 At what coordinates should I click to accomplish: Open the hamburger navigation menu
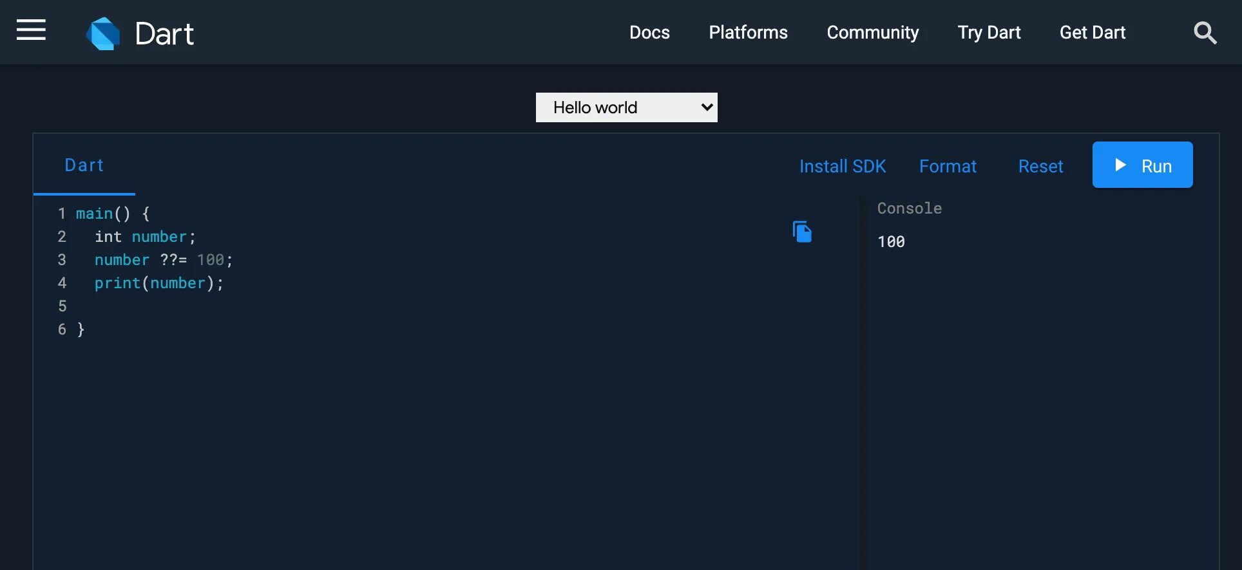31,30
